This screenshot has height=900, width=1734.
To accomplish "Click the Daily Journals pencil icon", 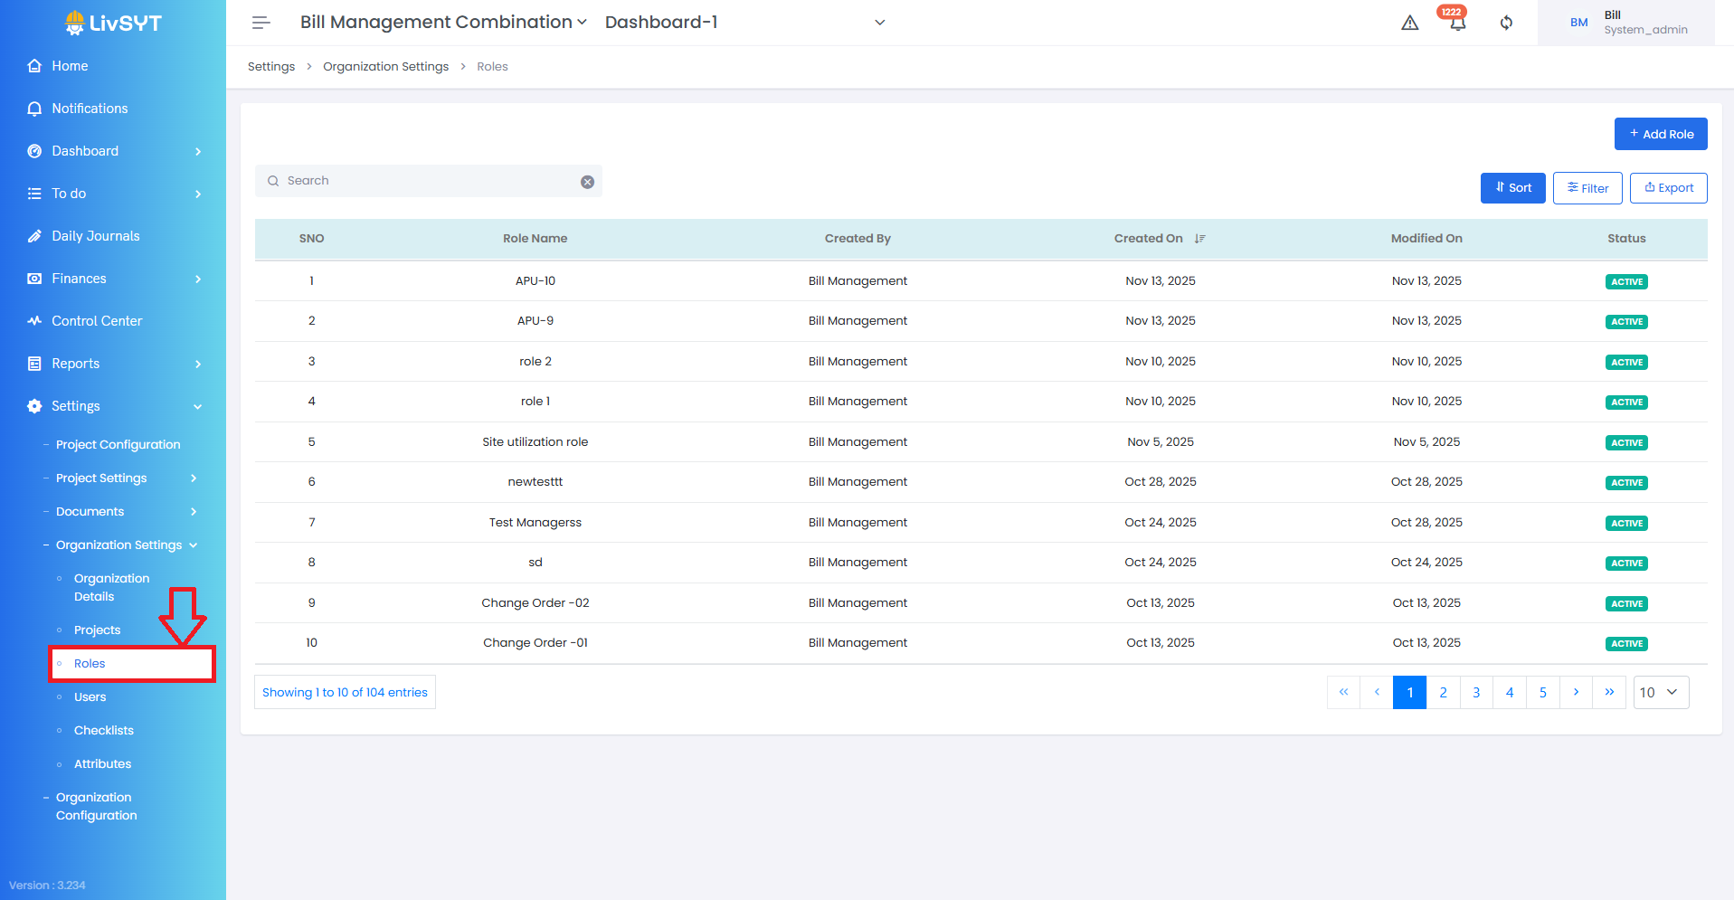I will click(x=34, y=236).
